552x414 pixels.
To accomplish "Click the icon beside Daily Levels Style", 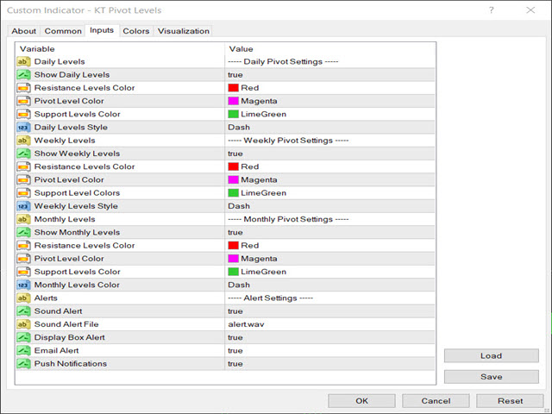I will click(x=23, y=127).
